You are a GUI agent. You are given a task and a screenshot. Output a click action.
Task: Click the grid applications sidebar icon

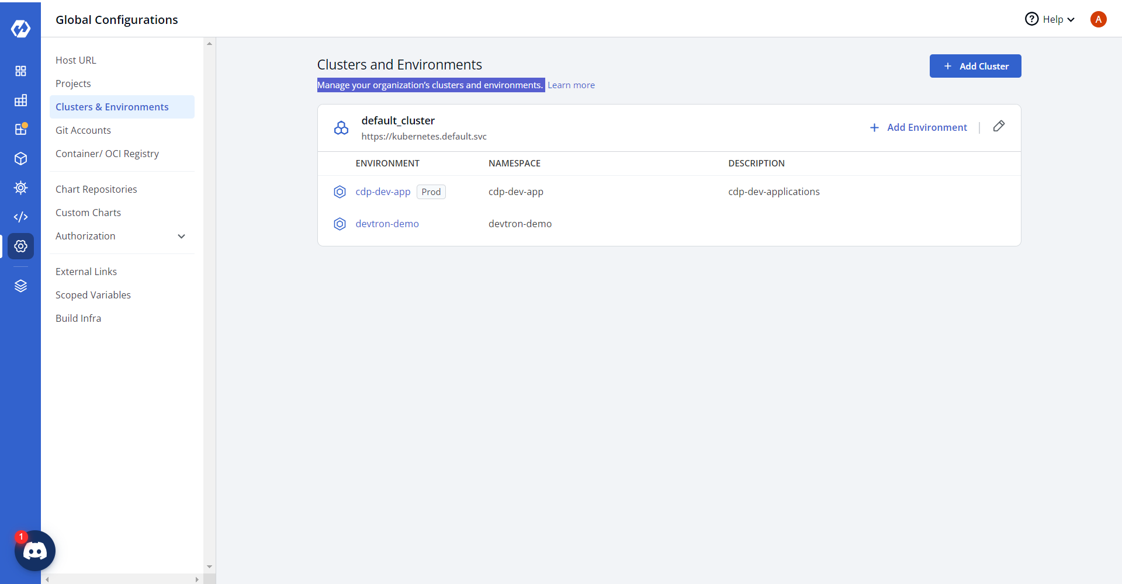(20, 71)
